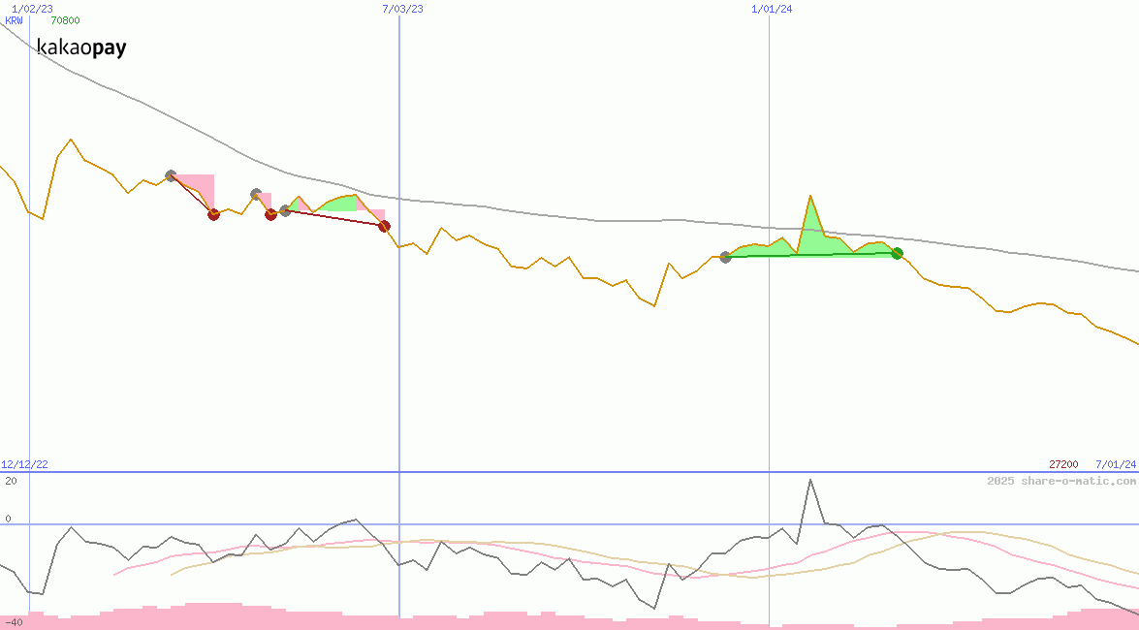Click the oscillator's 20 scale label
The image size is (1139, 630).
[x=11, y=481]
